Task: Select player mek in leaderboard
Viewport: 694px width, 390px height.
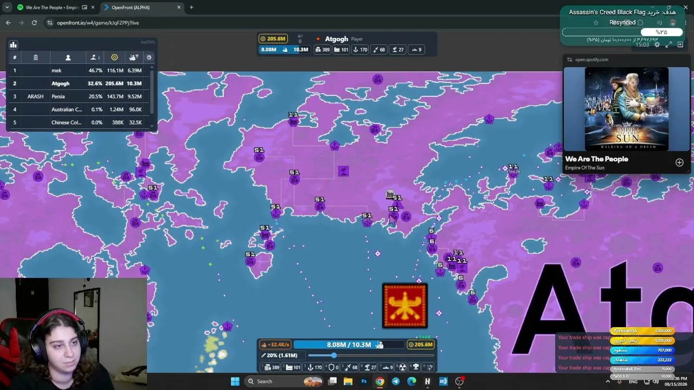Action: click(x=56, y=70)
